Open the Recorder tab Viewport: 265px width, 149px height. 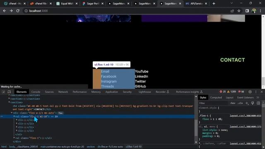coord(162,92)
